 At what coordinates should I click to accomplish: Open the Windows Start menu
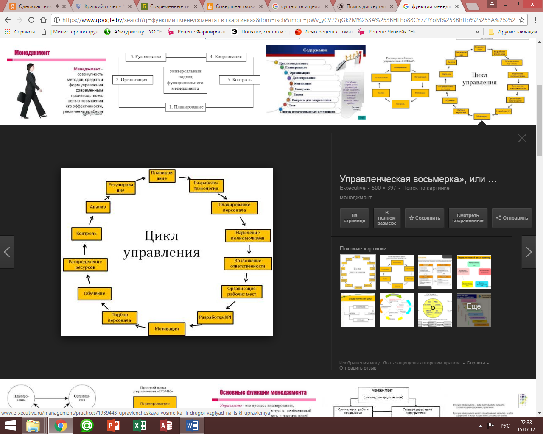click(x=11, y=426)
